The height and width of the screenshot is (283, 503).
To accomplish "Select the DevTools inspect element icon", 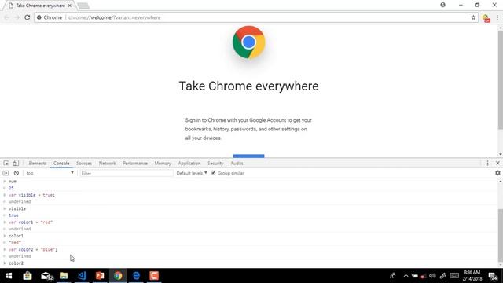I will (6, 163).
